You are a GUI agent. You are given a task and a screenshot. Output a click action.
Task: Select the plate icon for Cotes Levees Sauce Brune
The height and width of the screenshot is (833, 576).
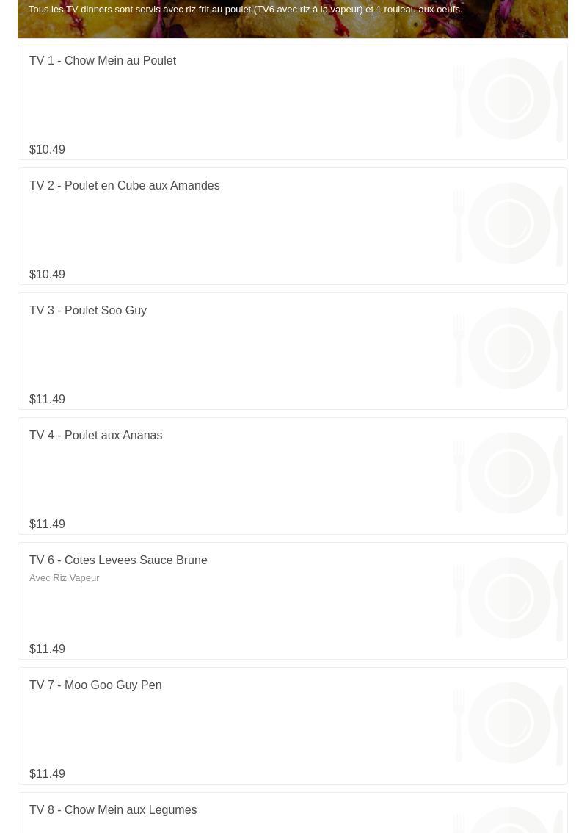click(x=508, y=598)
